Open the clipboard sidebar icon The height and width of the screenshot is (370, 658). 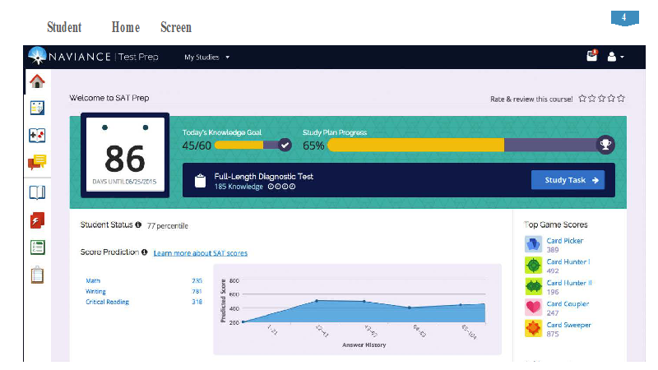[x=37, y=275]
